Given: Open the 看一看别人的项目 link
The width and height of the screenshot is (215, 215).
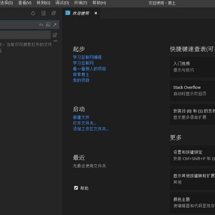Looking at the screenshot, I should pos(90,69).
